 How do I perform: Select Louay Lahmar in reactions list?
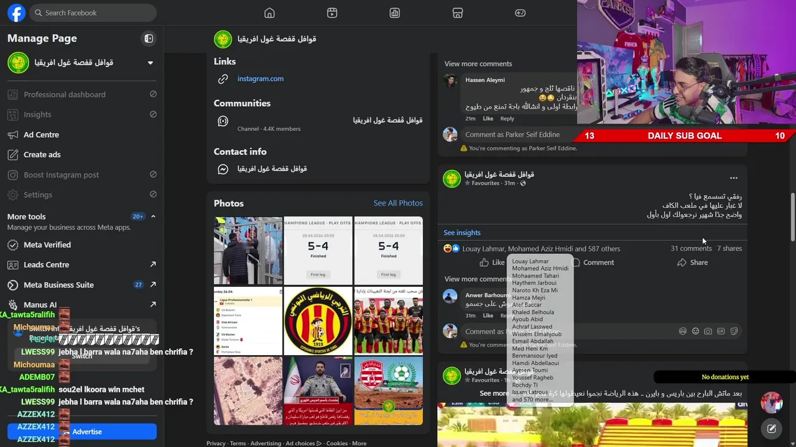click(x=530, y=261)
